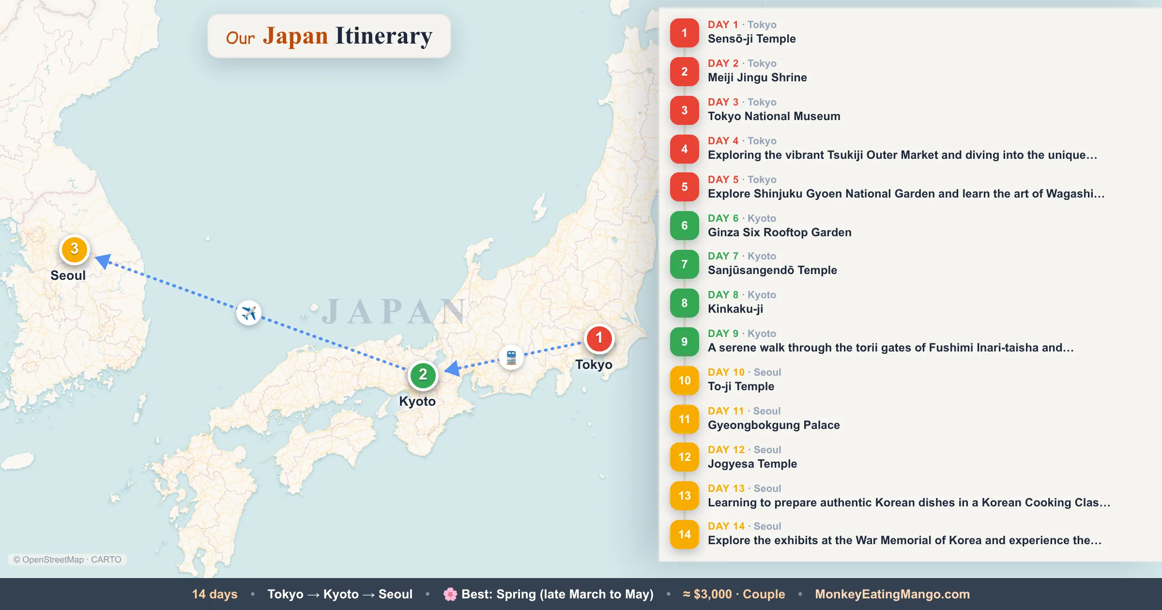
Task: Click the Sensō-ji Temple entry
Action: coord(751,39)
